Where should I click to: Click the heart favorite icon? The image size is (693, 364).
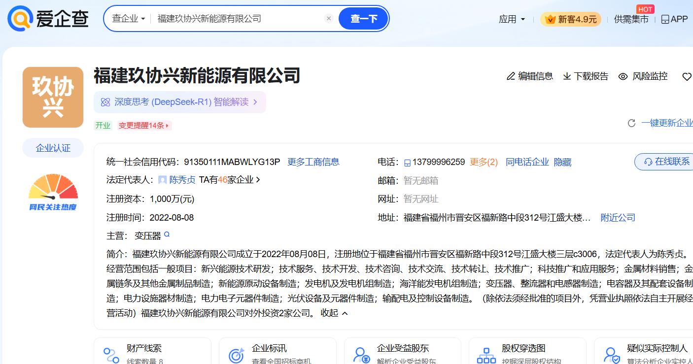[687, 76]
